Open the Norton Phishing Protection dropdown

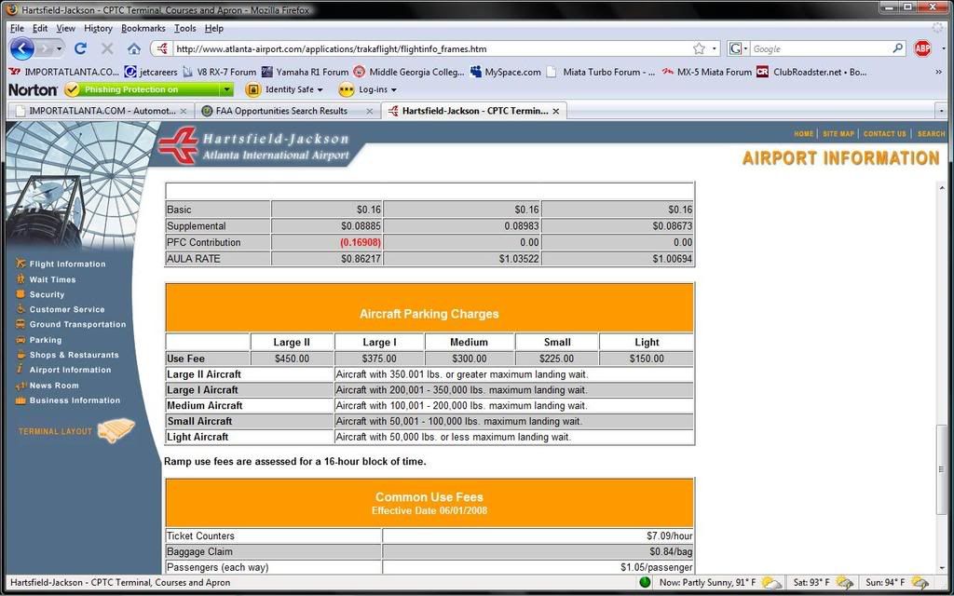226,89
